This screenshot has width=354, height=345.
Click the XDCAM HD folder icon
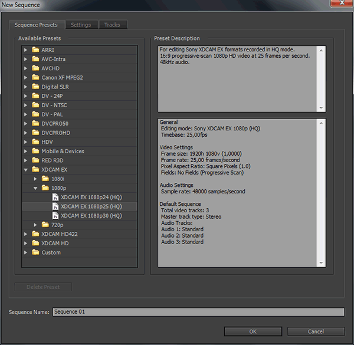35,243
